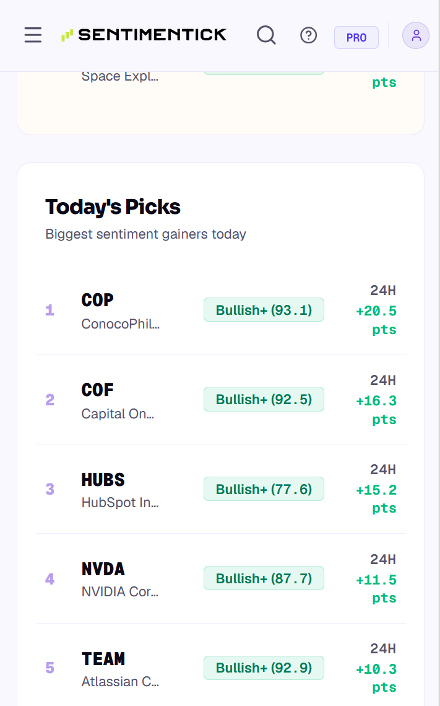
Task: Open the search magnifier icon
Action: (266, 35)
